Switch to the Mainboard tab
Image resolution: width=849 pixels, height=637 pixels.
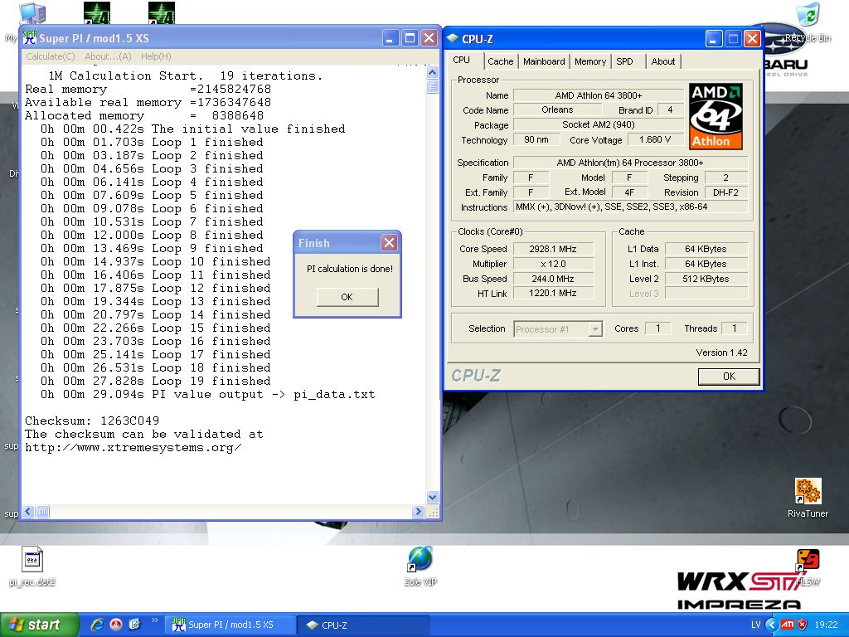tap(544, 61)
